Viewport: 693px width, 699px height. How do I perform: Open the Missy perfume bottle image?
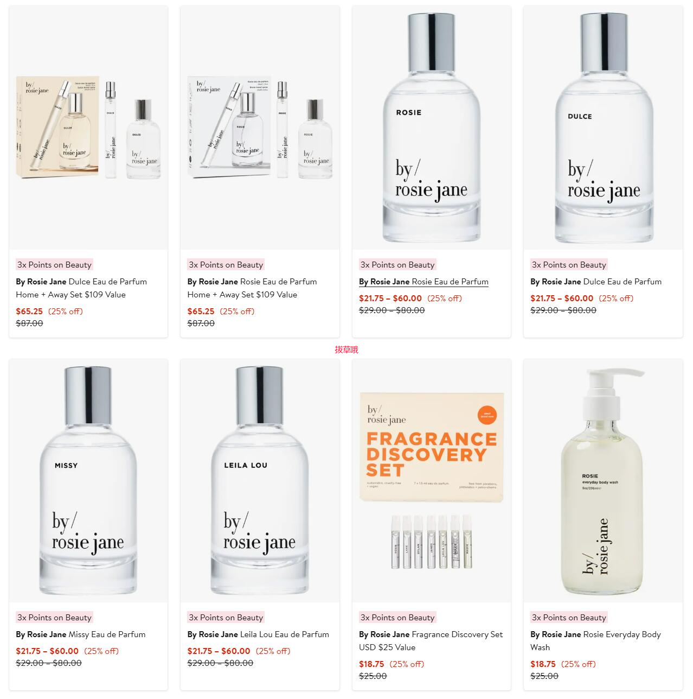(x=88, y=480)
